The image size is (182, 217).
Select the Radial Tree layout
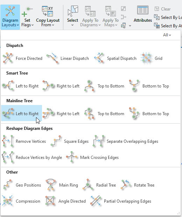tap(99, 185)
